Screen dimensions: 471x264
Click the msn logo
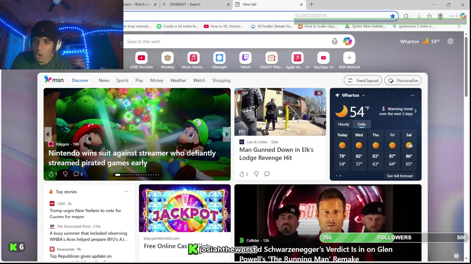pyautogui.click(x=54, y=80)
